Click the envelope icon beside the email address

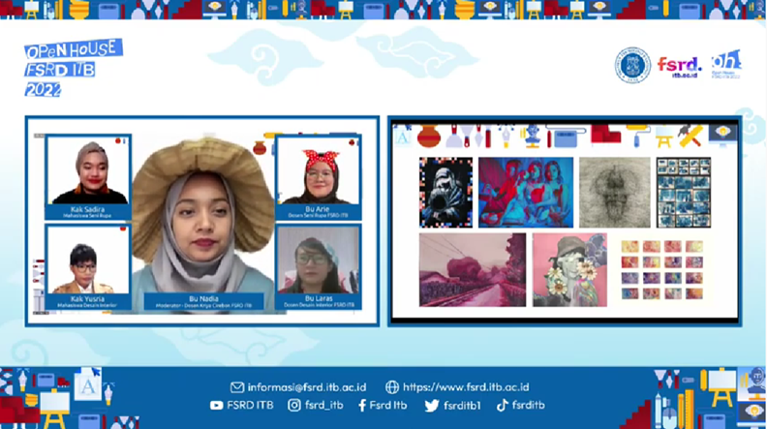click(236, 386)
